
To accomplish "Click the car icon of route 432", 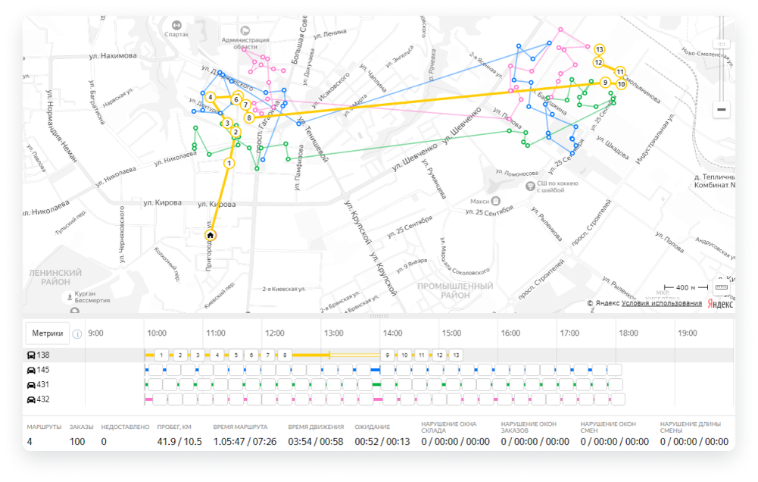I will click(x=31, y=399).
